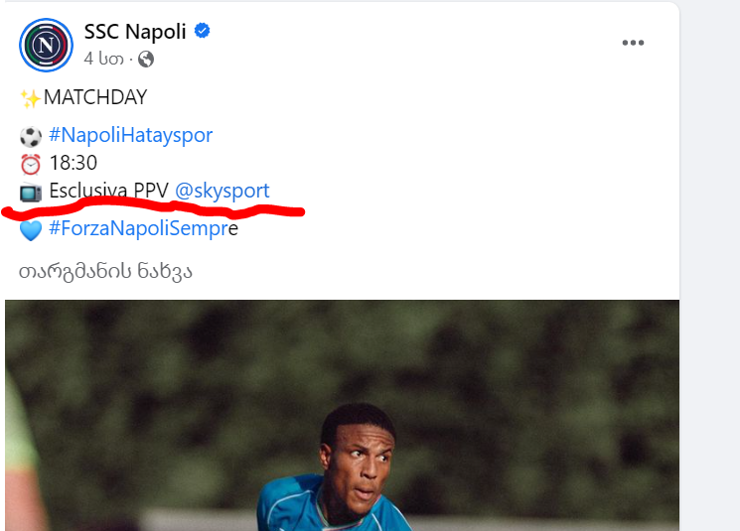Click 'თარგმანის ნახვა' to see translation
The height and width of the screenshot is (531, 740).
(106, 270)
